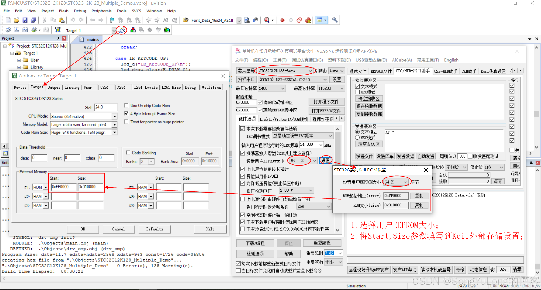Click the 检测选项 button
Screen dimensions: 541x290
pos(255,254)
